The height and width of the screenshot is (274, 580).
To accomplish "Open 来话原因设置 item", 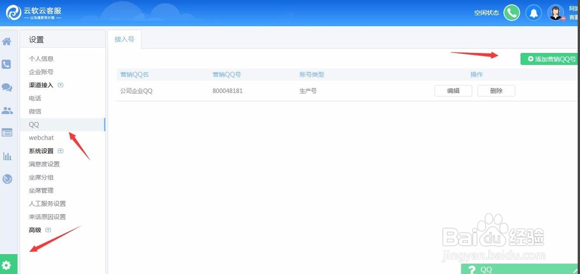I will point(47,216).
